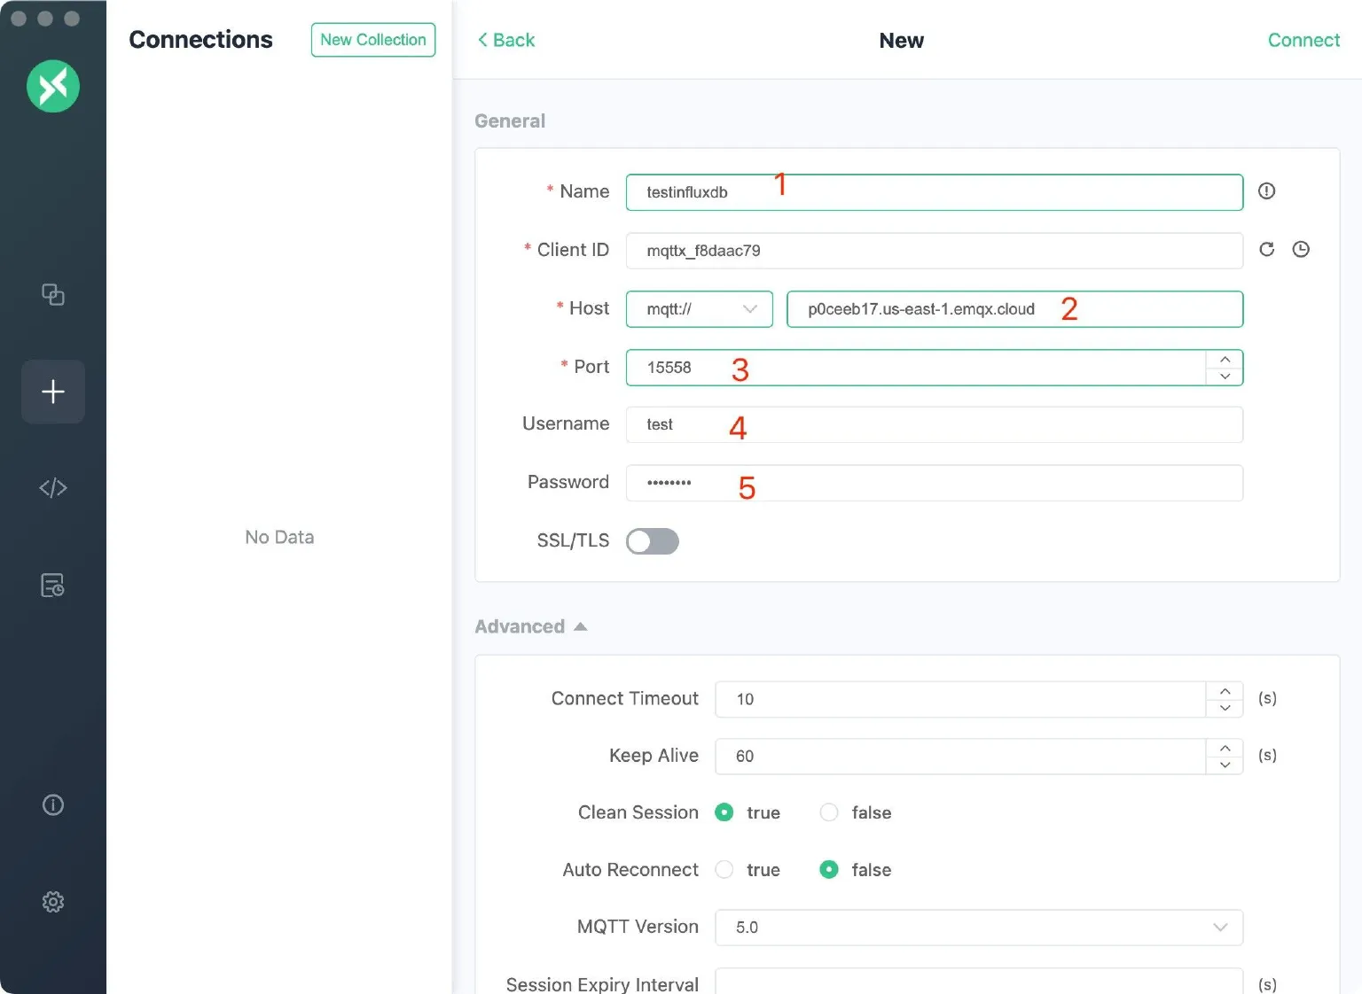Open the mqtt:// protocol dropdown
Viewport: 1362px width, 994px height.
click(x=700, y=309)
